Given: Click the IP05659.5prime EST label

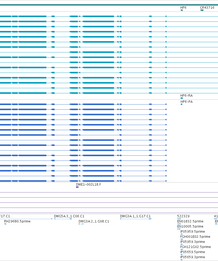Looking at the screenshot, I should tap(192, 252).
